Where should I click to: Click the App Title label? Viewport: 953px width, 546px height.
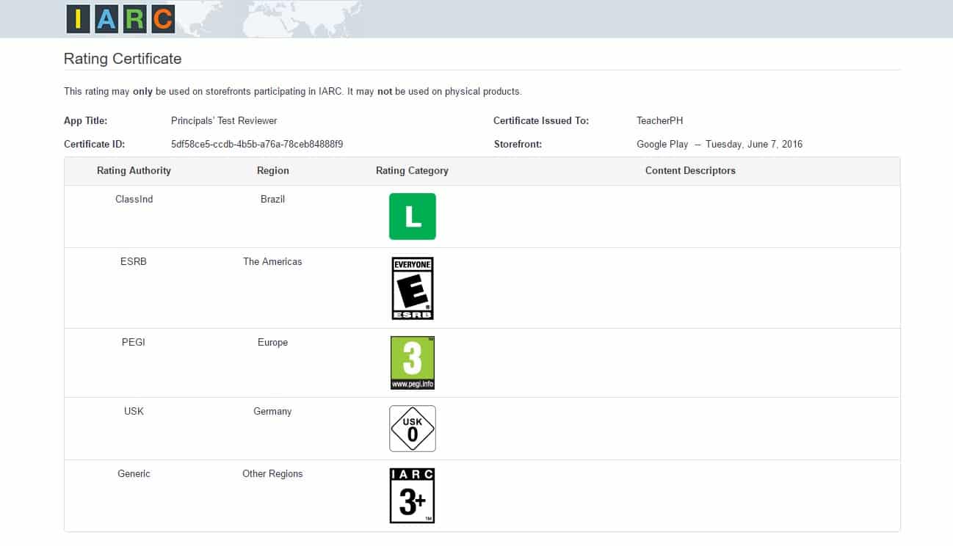coord(86,120)
